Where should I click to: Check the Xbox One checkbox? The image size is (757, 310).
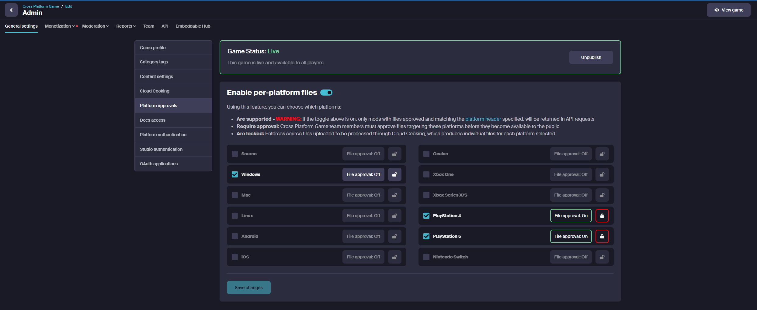click(426, 174)
